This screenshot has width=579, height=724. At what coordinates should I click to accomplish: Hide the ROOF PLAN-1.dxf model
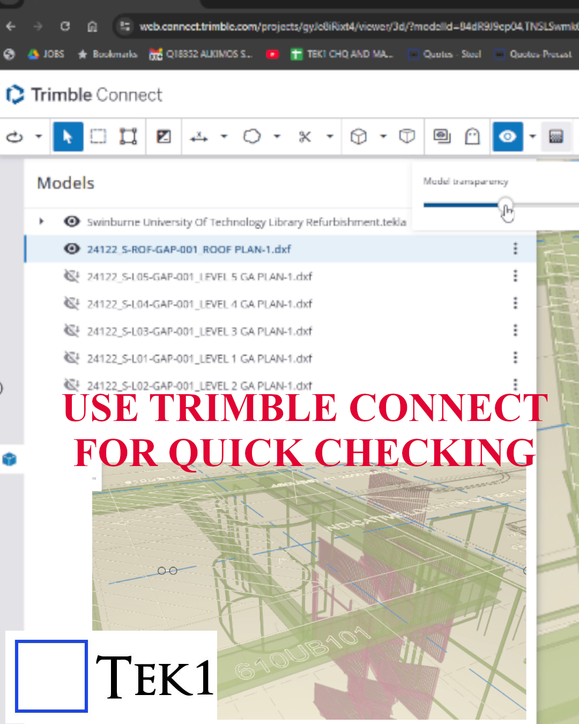point(72,249)
